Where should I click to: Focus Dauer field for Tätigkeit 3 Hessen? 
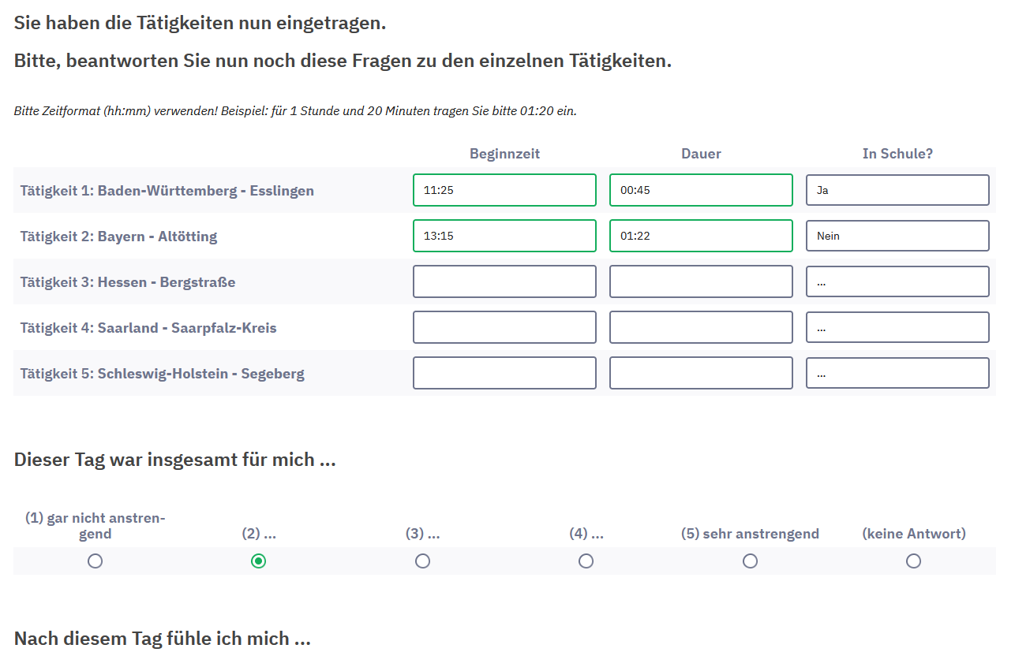[701, 281]
